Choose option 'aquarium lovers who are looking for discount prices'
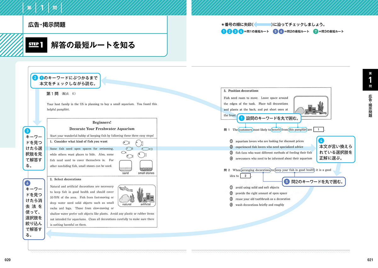The image size is (378, 268). point(267,141)
